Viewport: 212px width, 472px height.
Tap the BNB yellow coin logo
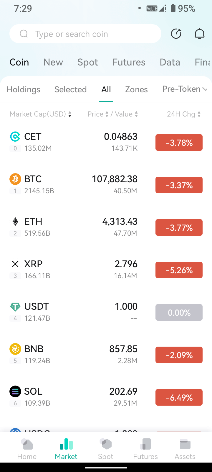15,349
